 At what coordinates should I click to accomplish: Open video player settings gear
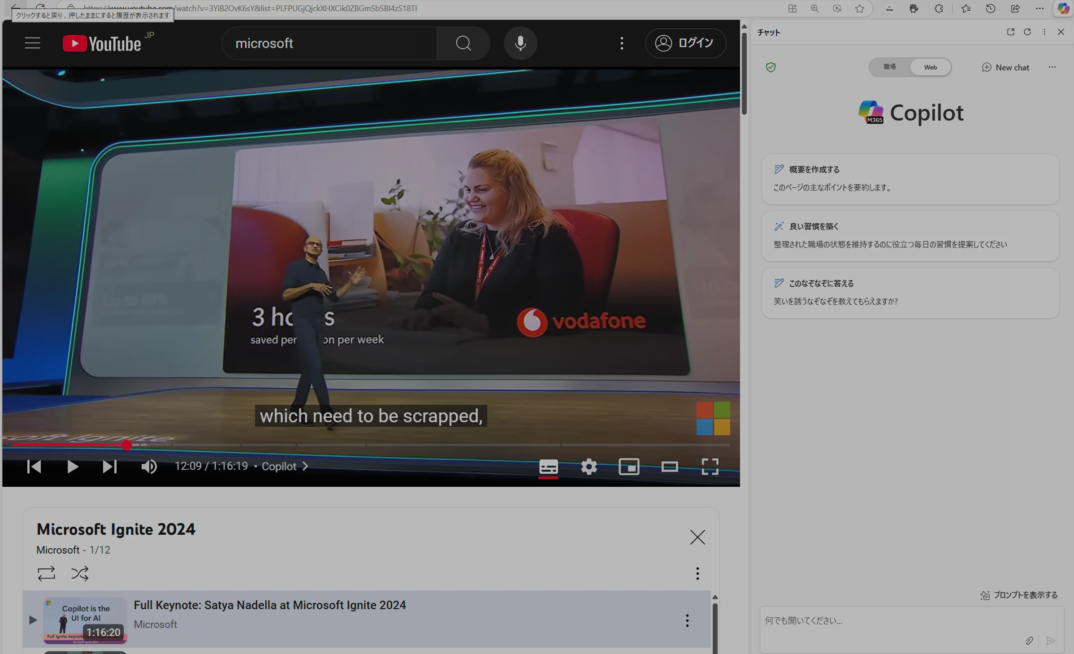coord(589,467)
